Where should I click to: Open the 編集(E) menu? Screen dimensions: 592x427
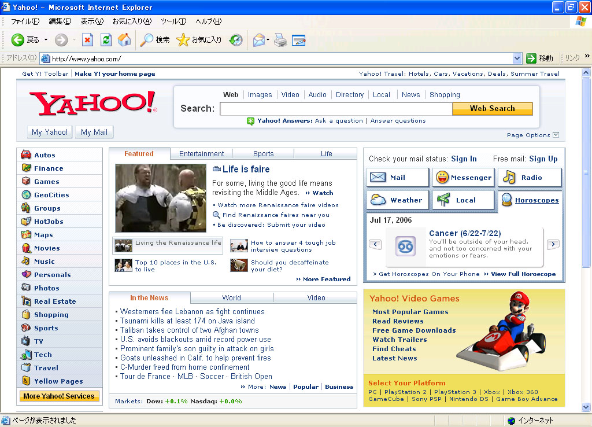60,21
